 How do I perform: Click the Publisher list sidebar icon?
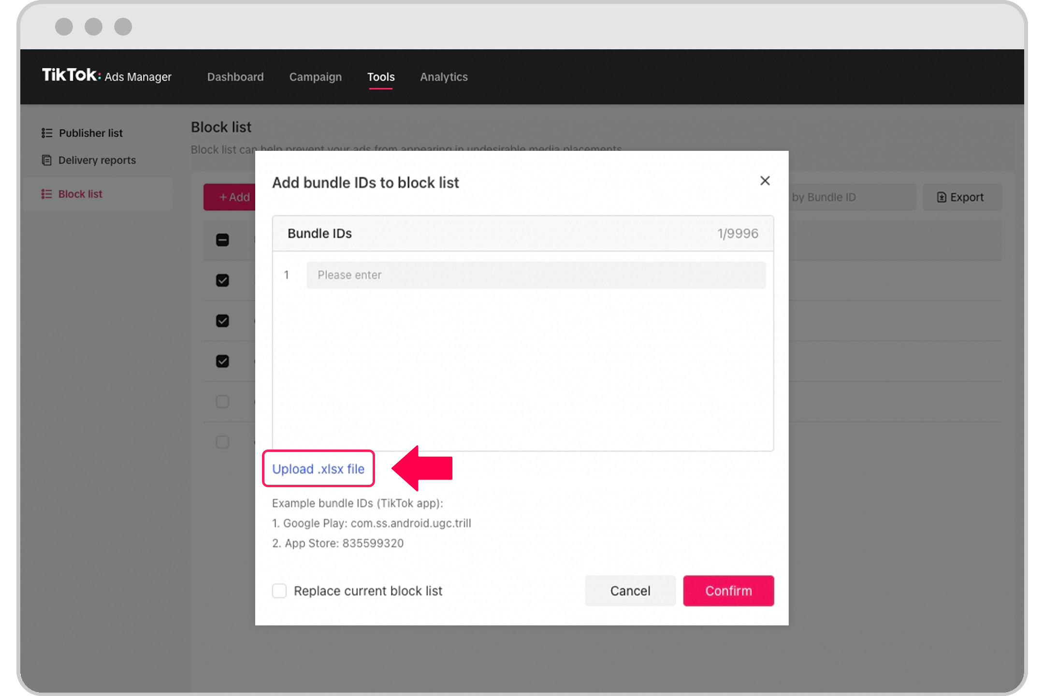click(46, 132)
